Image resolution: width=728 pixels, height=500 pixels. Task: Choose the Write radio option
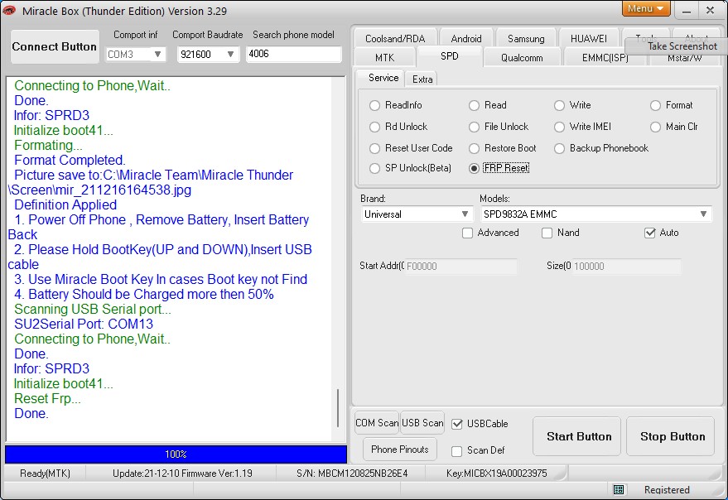[560, 105]
